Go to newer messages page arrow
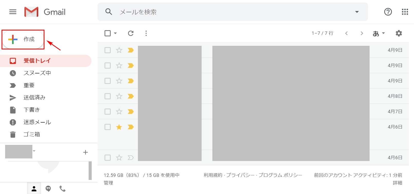 coord(346,33)
